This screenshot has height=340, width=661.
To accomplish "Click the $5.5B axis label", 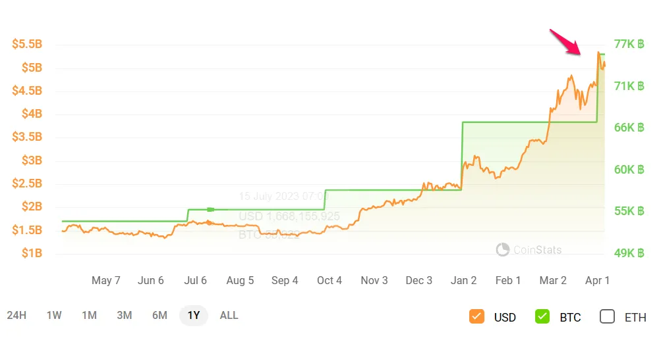I will 27,45.
